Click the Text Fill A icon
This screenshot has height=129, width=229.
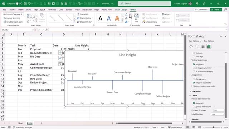126,14
